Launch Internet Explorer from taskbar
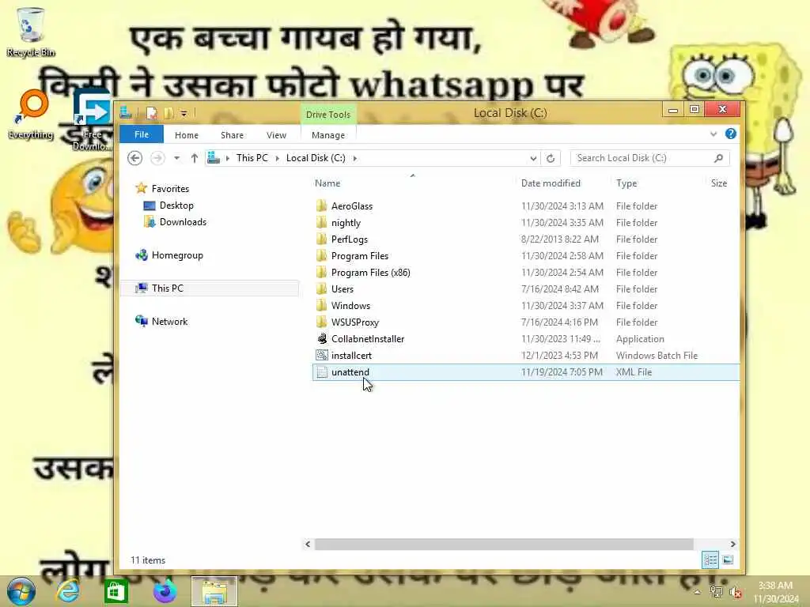810x607 pixels. point(68,591)
